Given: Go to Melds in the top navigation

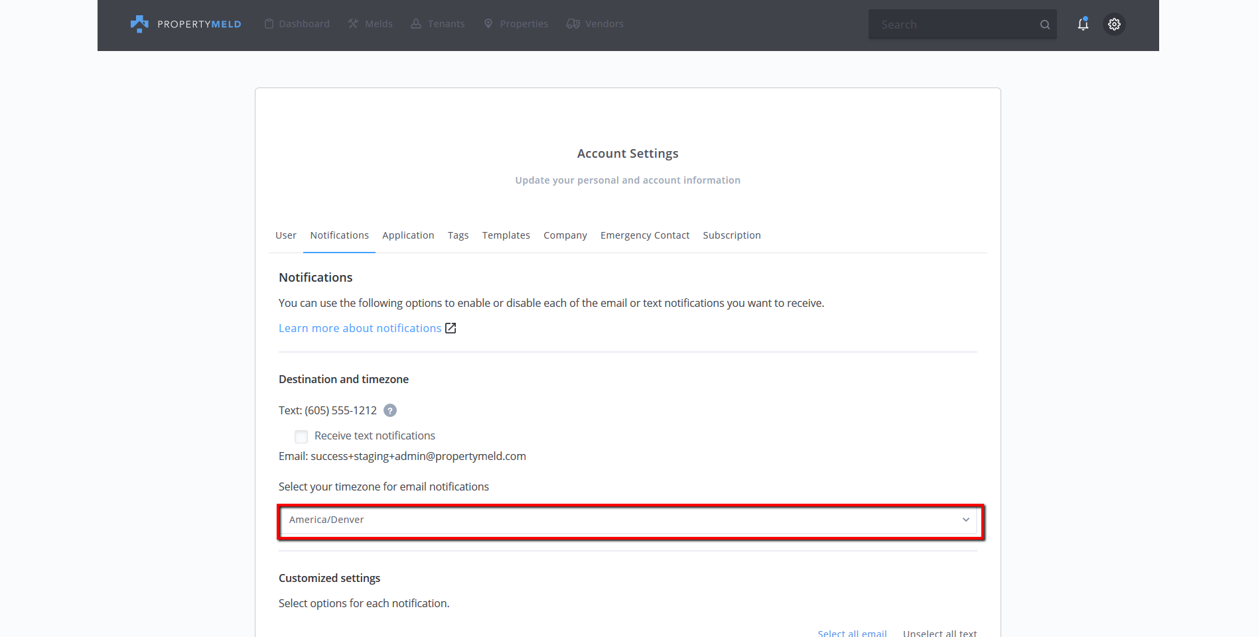Looking at the screenshot, I should coord(370,24).
